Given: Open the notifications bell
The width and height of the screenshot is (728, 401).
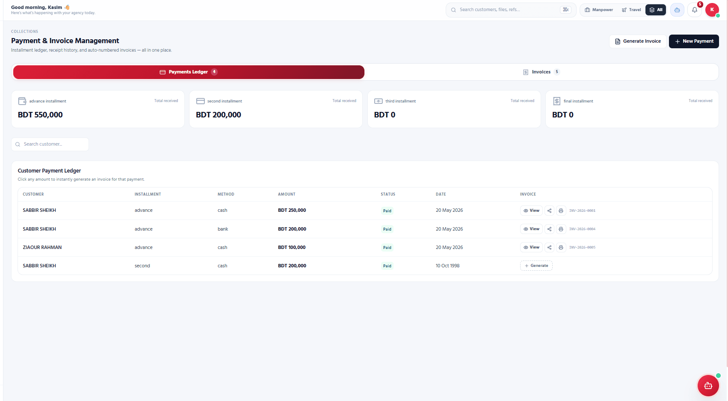Looking at the screenshot, I should tap(695, 10).
